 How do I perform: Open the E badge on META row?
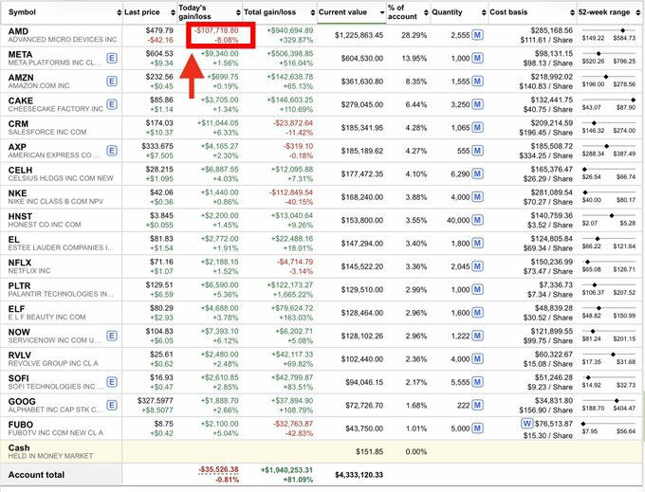112,58
